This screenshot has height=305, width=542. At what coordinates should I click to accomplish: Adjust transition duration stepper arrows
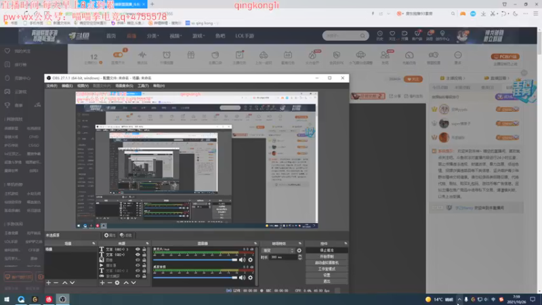299,258
